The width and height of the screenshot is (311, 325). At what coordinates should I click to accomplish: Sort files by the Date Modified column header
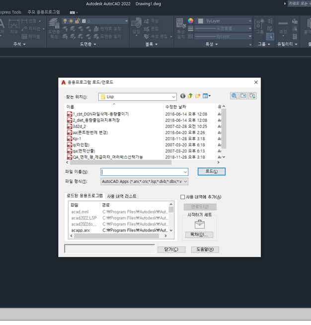189,107
